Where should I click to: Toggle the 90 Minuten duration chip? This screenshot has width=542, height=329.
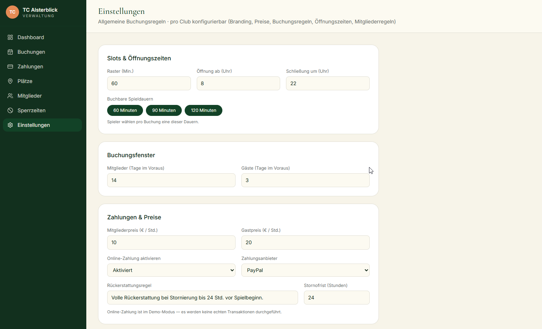point(164,110)
